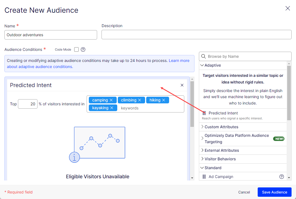Select the Ad Campaign condition
The width and height of the screenshot is (296, 199).
(221, 177)
